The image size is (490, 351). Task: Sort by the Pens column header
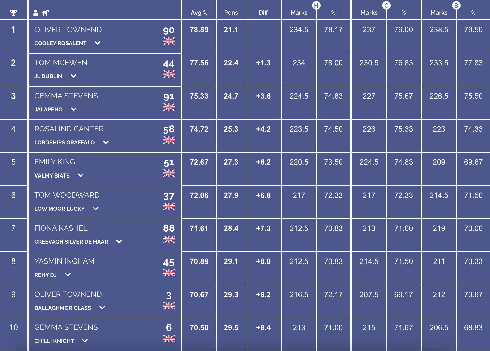[x=231, y=13]
